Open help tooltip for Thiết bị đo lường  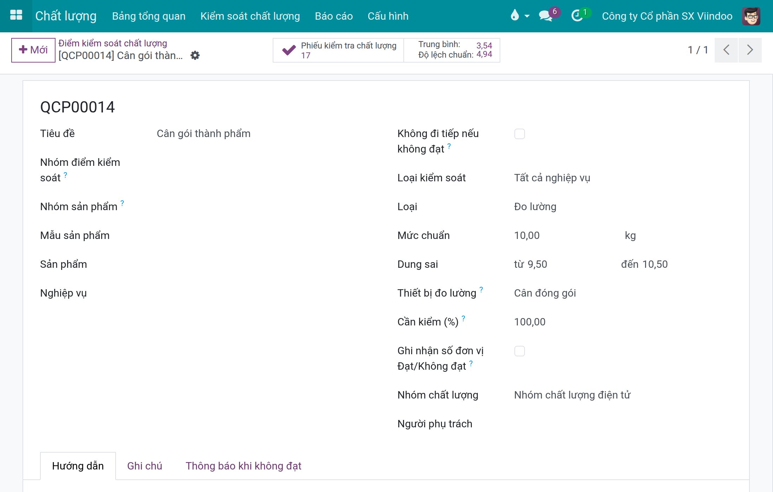coord(481,289)
